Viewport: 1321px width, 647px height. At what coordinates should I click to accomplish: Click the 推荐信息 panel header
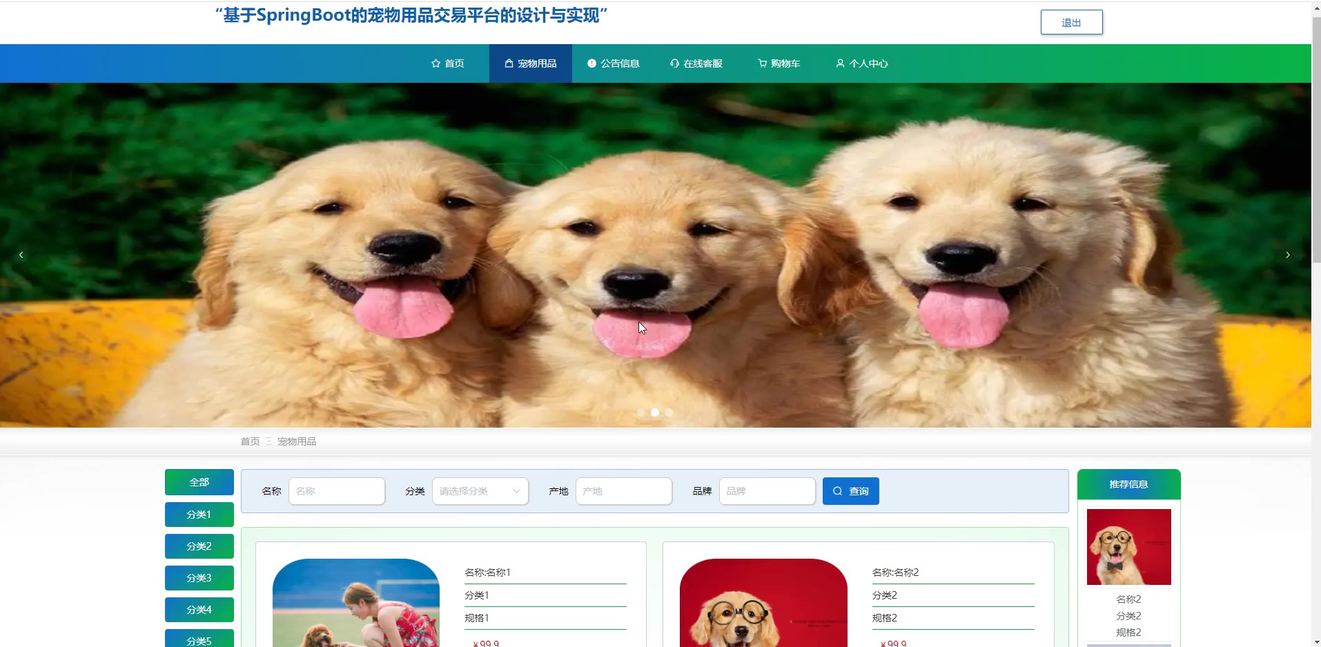(x=1129, y=484)
